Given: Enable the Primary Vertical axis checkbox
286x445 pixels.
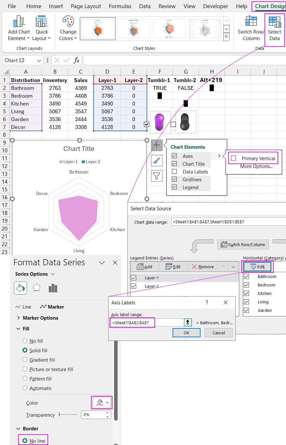Looking at the screenshot, I should pos(233,158).
